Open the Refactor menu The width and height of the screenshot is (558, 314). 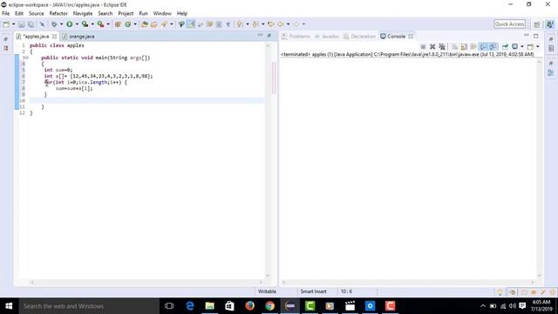click(x=58, y=14)
